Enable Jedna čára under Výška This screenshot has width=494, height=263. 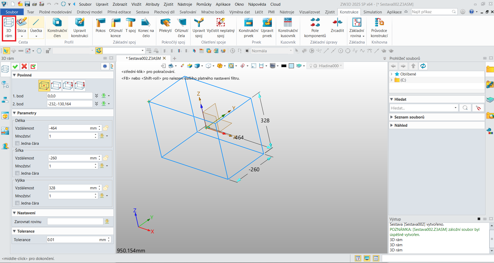(x=18, y=203)
